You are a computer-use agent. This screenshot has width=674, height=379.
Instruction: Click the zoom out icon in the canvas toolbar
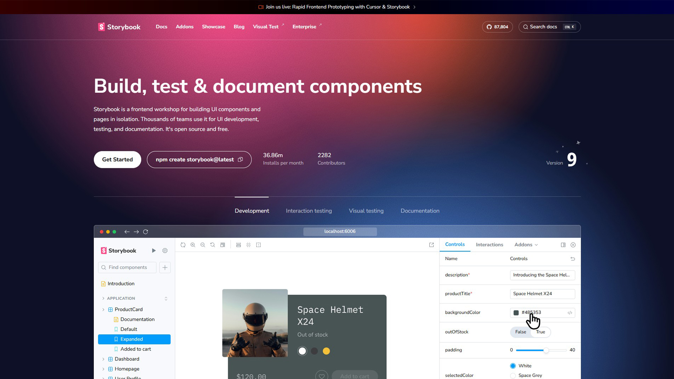coord(203,245)
